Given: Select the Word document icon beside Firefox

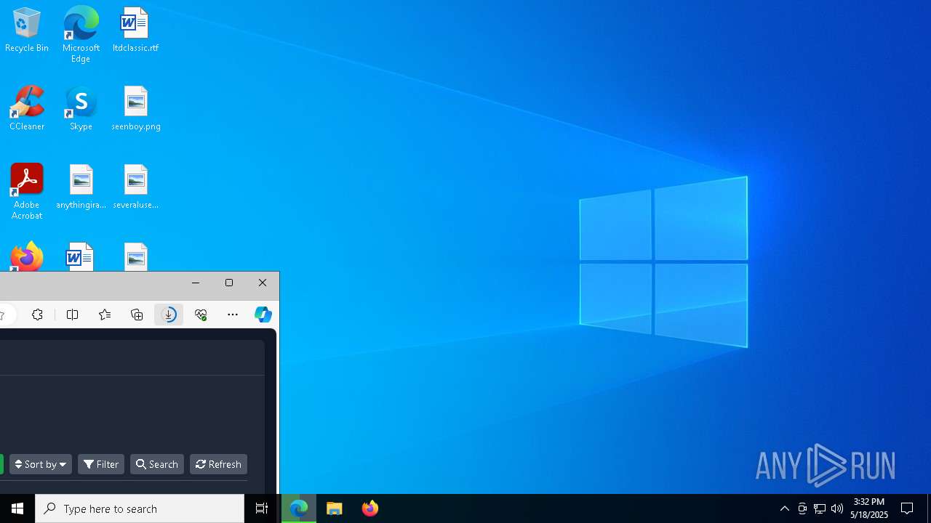Looking at the screenshot, I should [x=79, y=257].
